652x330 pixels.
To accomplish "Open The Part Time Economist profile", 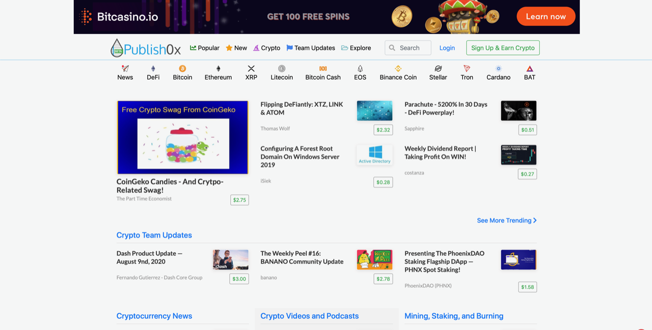I will pos(144,199).
